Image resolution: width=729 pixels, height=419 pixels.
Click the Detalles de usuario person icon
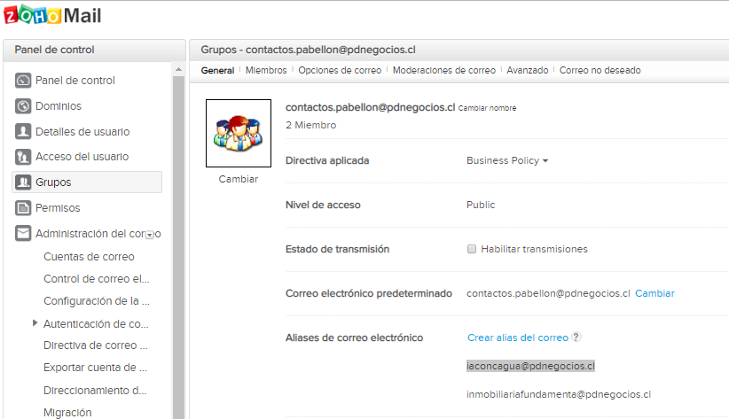23,132
